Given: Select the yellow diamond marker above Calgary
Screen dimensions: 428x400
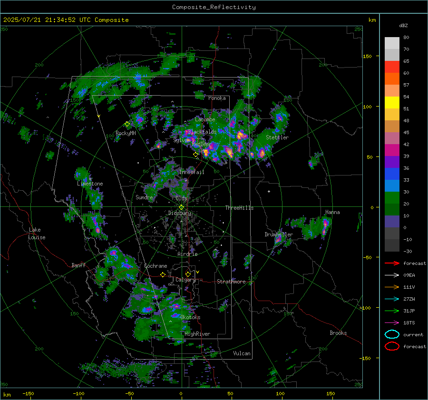Looking at the screenshot, I should point(188,274).
